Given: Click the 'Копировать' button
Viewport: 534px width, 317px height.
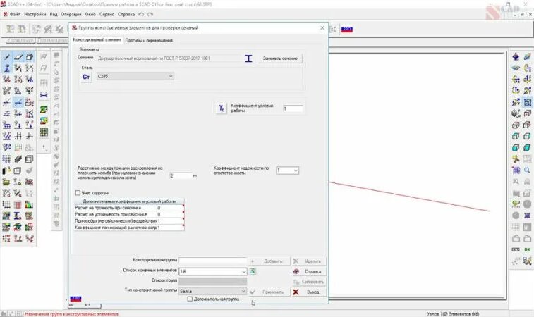Looking at the screenshot, I should pyautogui.click(x=309, y=282).
